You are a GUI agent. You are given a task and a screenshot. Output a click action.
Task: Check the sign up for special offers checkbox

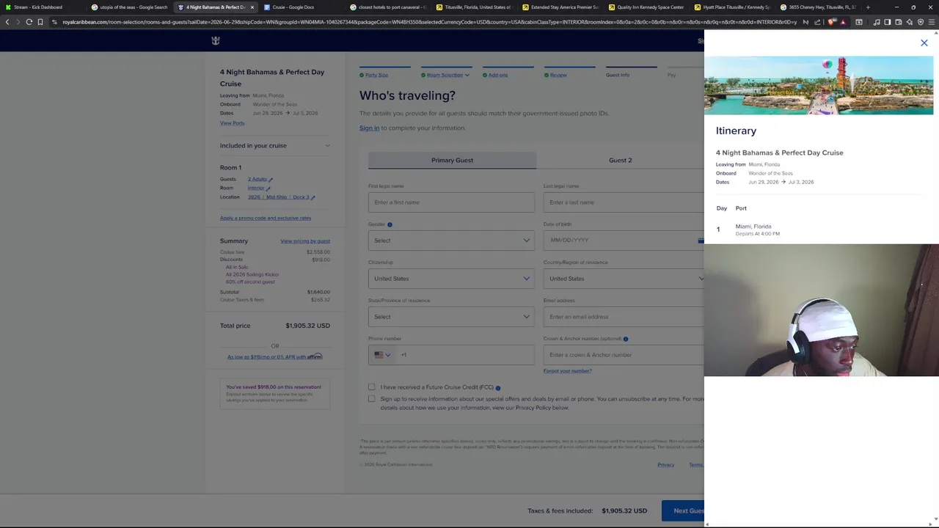pos(371,399)
